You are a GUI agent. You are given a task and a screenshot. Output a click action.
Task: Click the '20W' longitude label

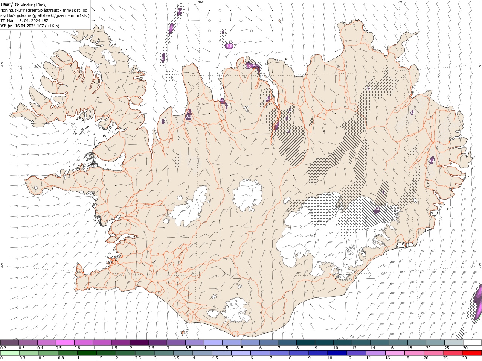tap(200, 2)
